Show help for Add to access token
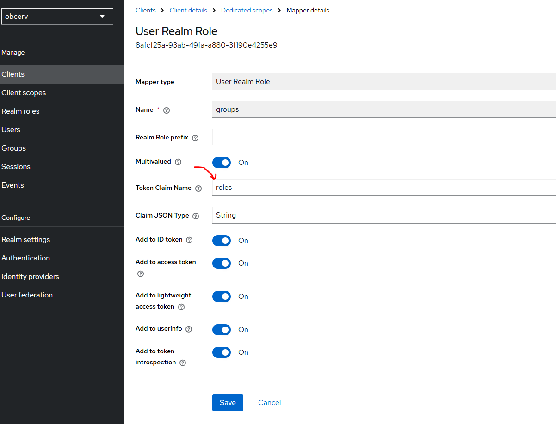Image resolution: width=556 pixels, height=424 pixels. [x=141, y=274]
